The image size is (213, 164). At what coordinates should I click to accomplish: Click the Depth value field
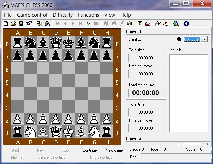[x=144, y=149]
